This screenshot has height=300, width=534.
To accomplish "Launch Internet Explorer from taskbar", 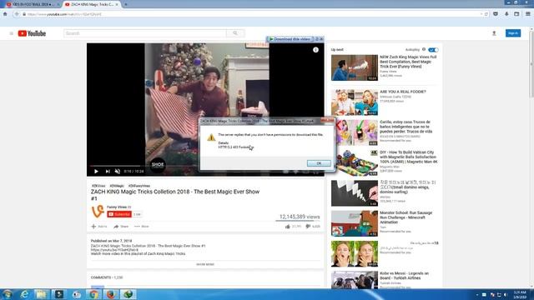I will 24,294.
